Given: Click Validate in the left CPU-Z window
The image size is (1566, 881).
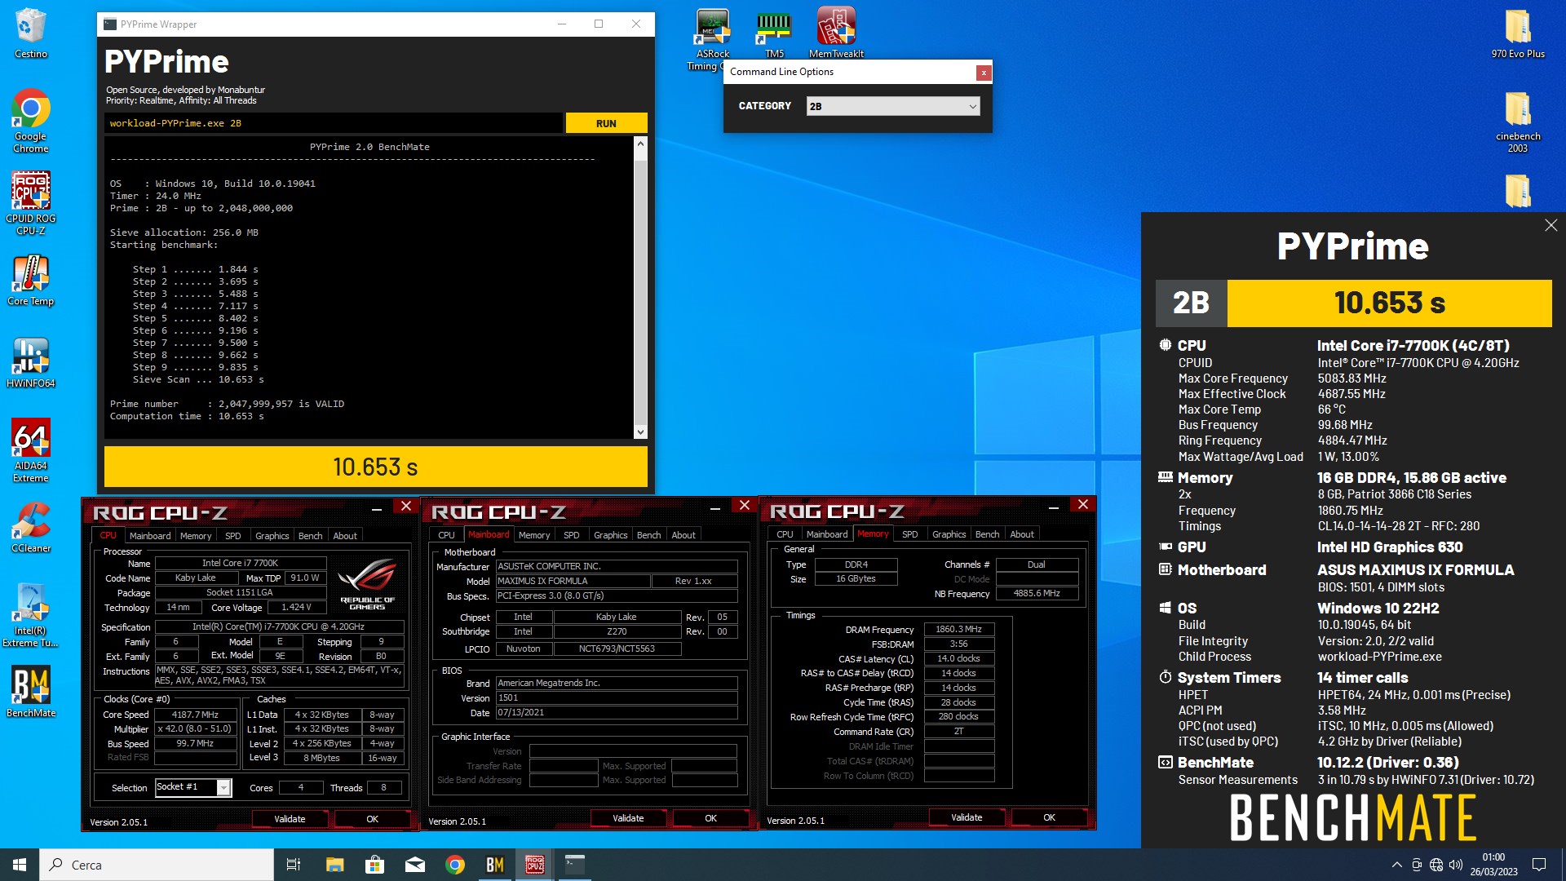Looking at the screenshot, I should coord(290,819).
